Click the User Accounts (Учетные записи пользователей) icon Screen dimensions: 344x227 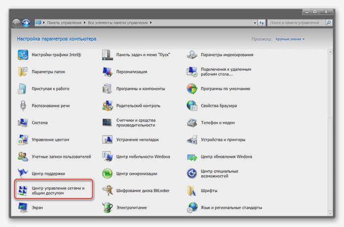click(23, 157)
